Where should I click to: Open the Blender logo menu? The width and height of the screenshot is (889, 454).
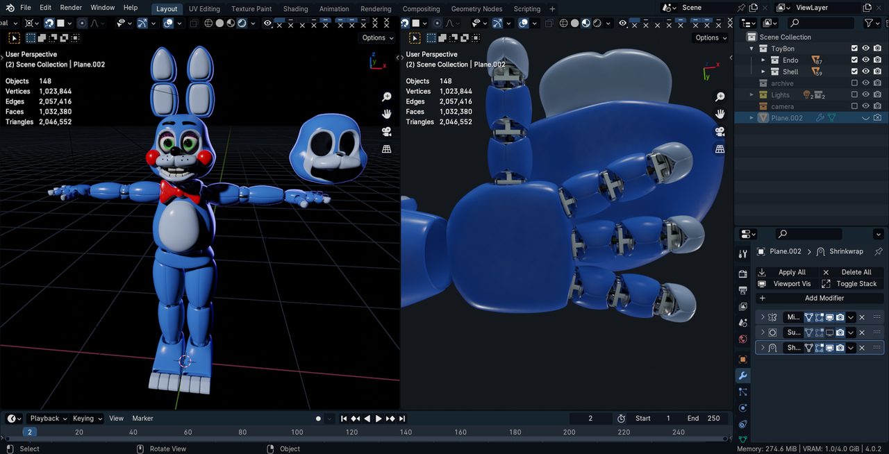[x=8, y=8]
